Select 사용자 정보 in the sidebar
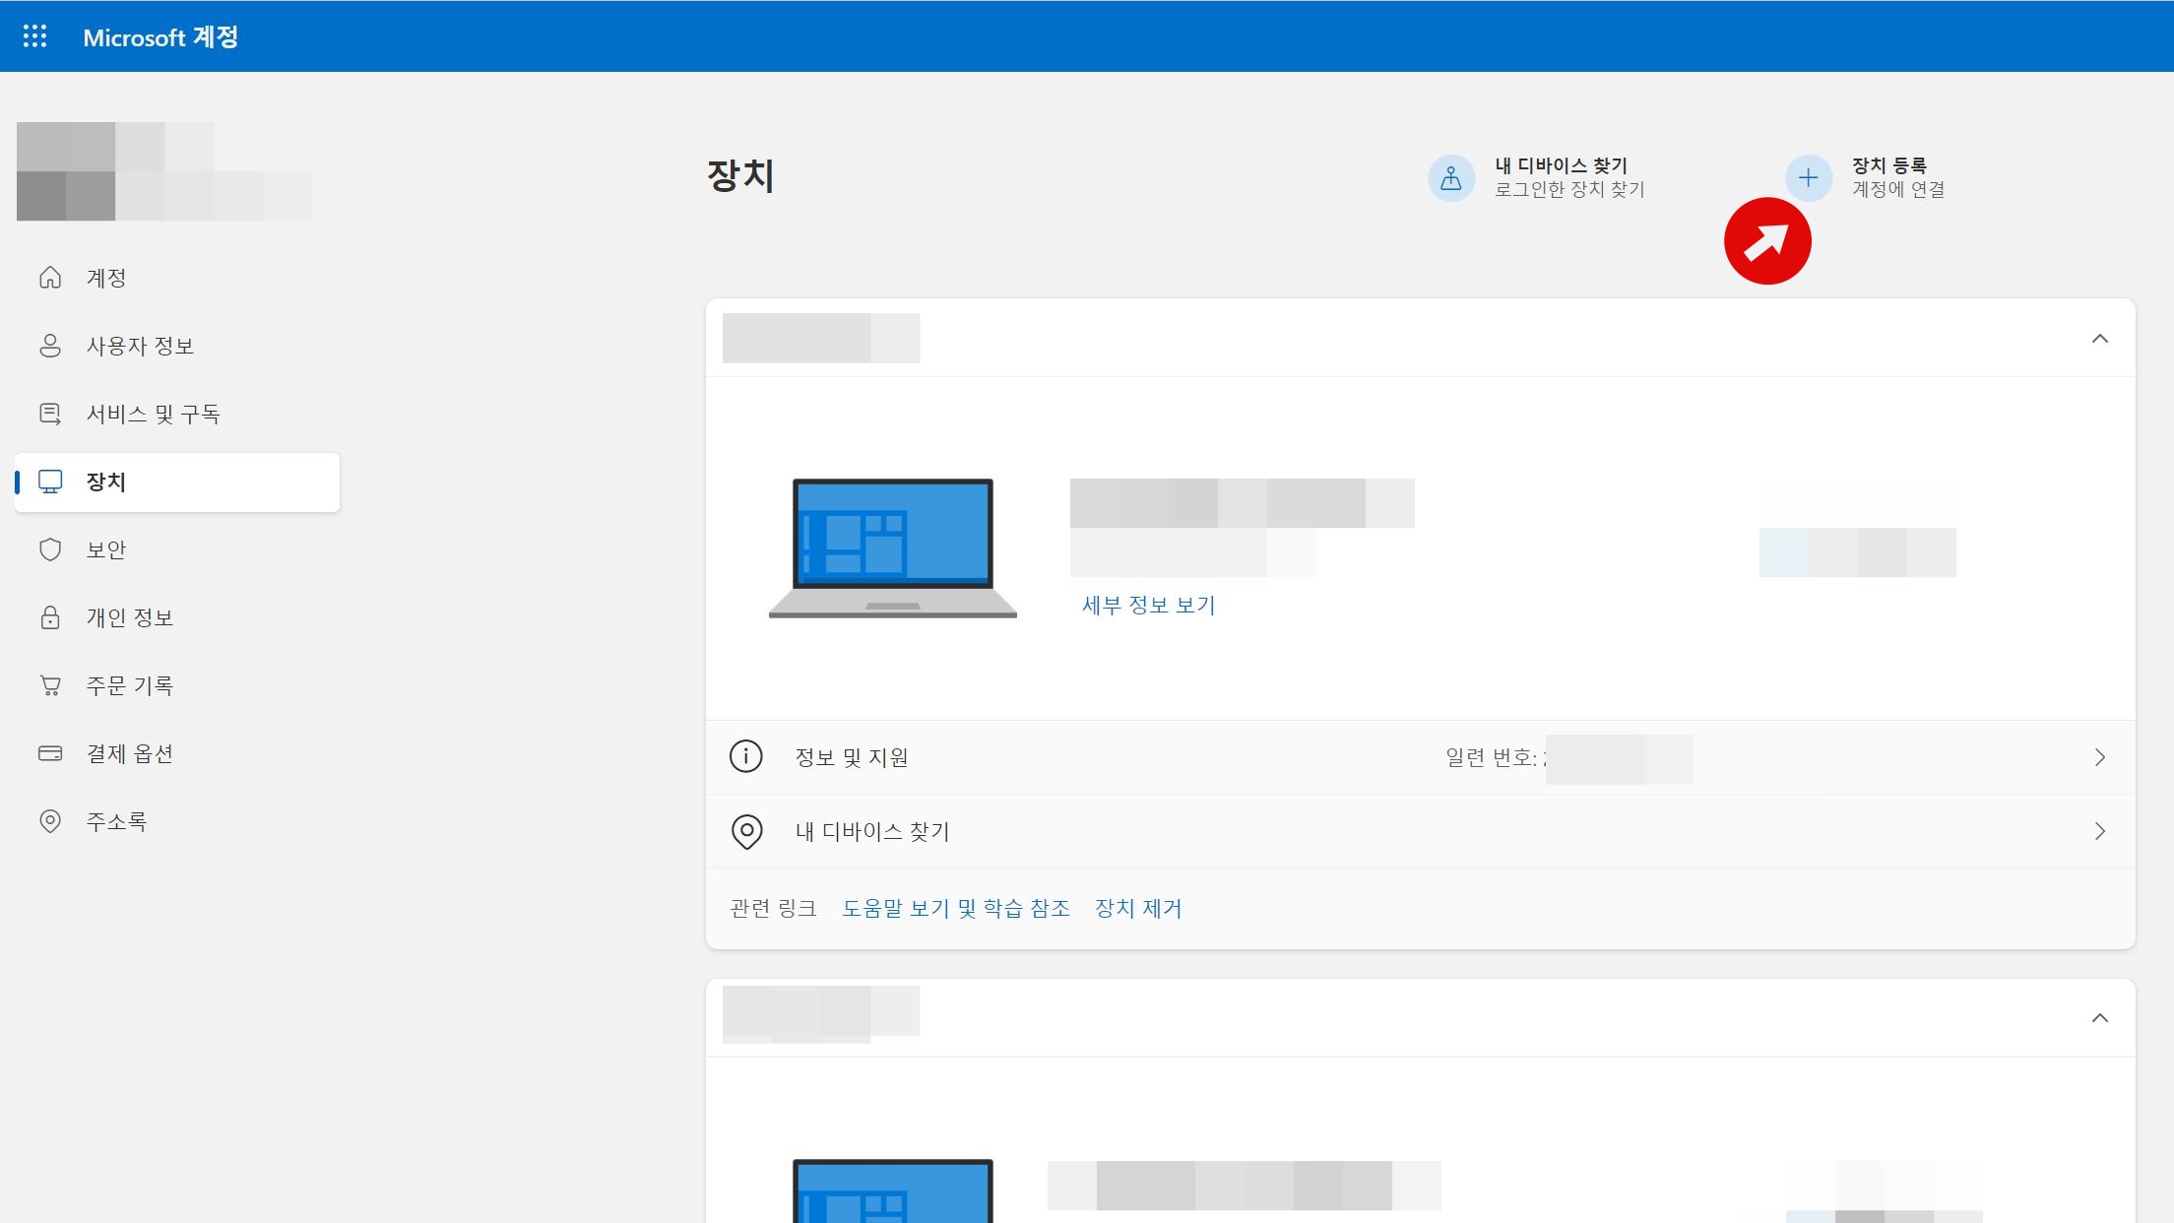The width and height of the screenshot is (2174, 1223). coord(140,346)
